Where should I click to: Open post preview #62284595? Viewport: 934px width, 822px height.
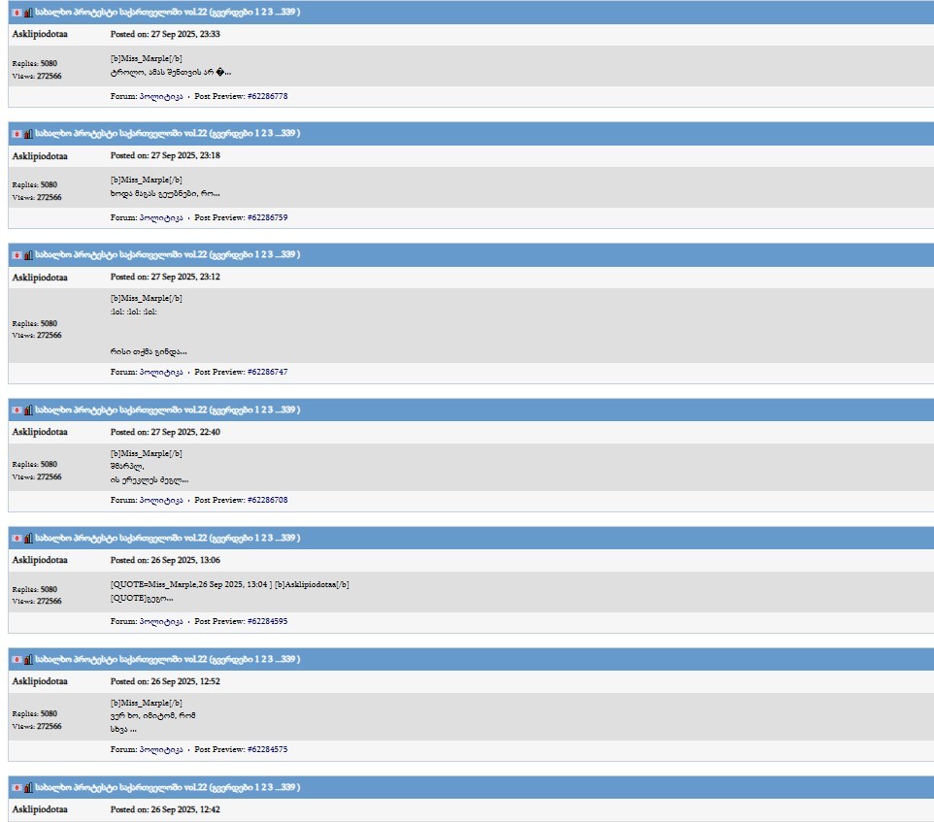[x=267, y=621]
